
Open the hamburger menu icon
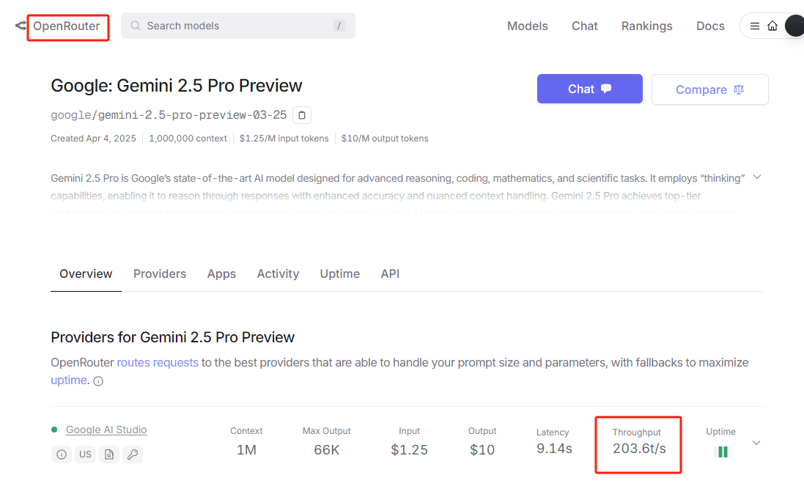pyautogui.click(x=755, y=26)
